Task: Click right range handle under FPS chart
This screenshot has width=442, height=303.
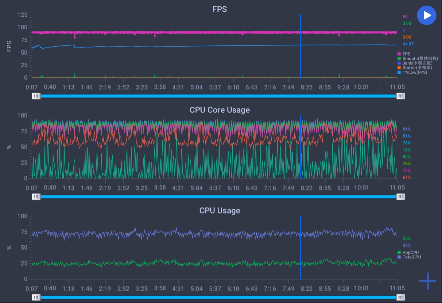Action: pos(401,96)
